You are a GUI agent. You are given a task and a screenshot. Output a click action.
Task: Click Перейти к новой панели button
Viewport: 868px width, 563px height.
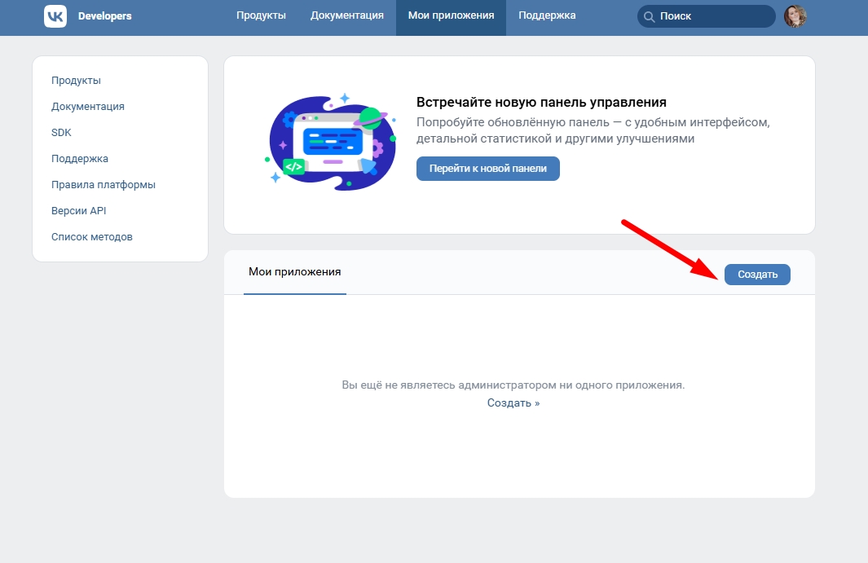point(487,169)
